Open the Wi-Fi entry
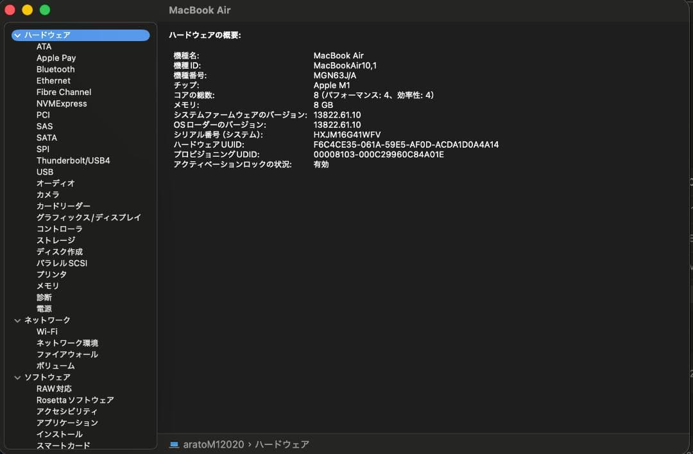 pyautogui.click(x=47, y=332)
